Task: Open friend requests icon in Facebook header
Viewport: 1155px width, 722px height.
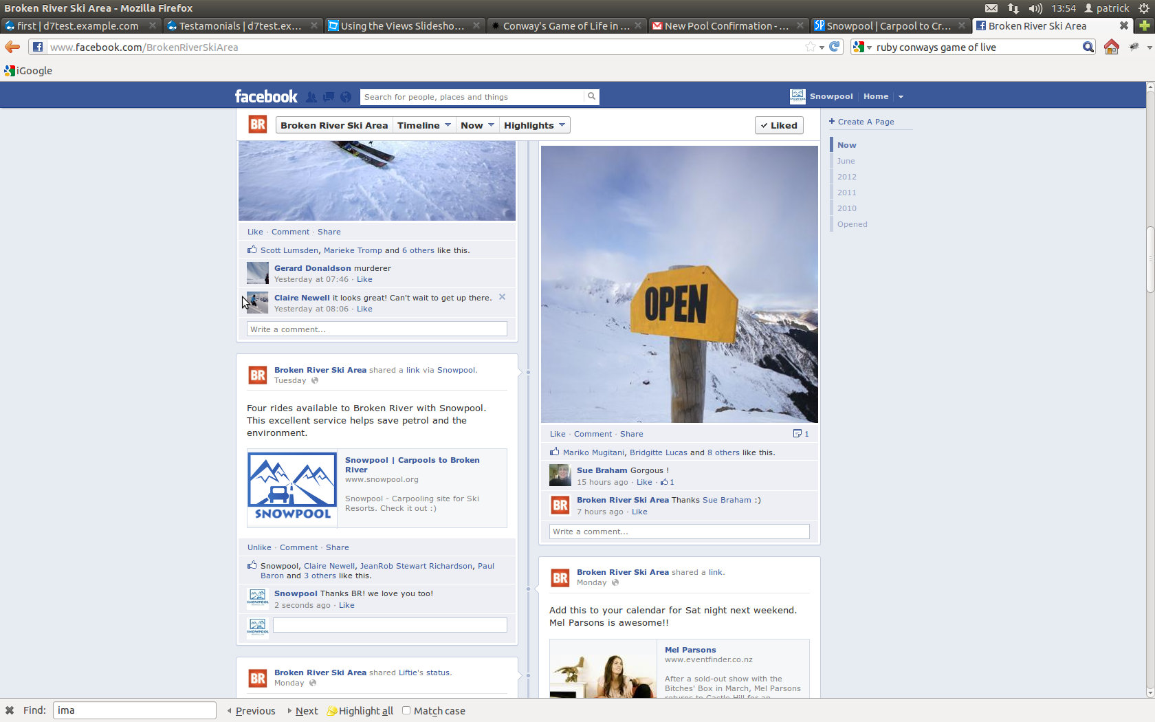Action: [311, 97]
